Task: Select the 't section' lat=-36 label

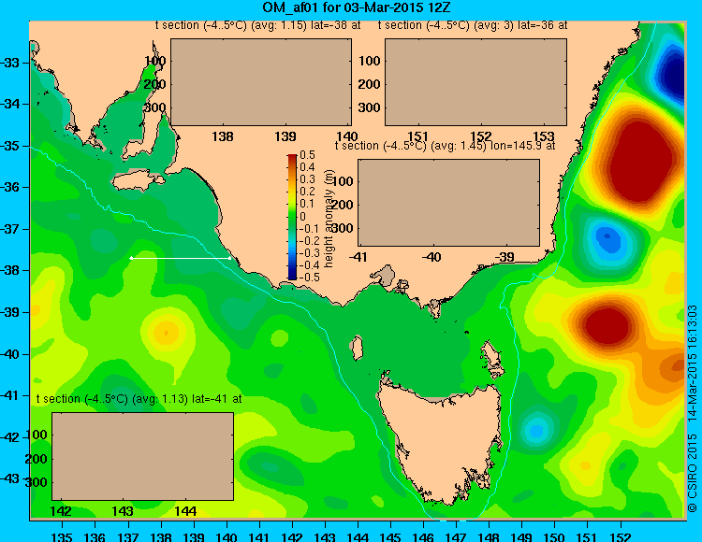Action: 473,25
